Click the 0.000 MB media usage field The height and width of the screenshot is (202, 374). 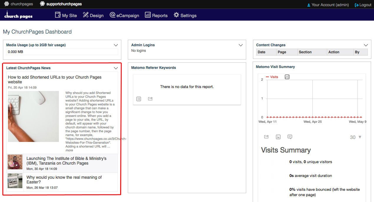(x=62, y=52)
